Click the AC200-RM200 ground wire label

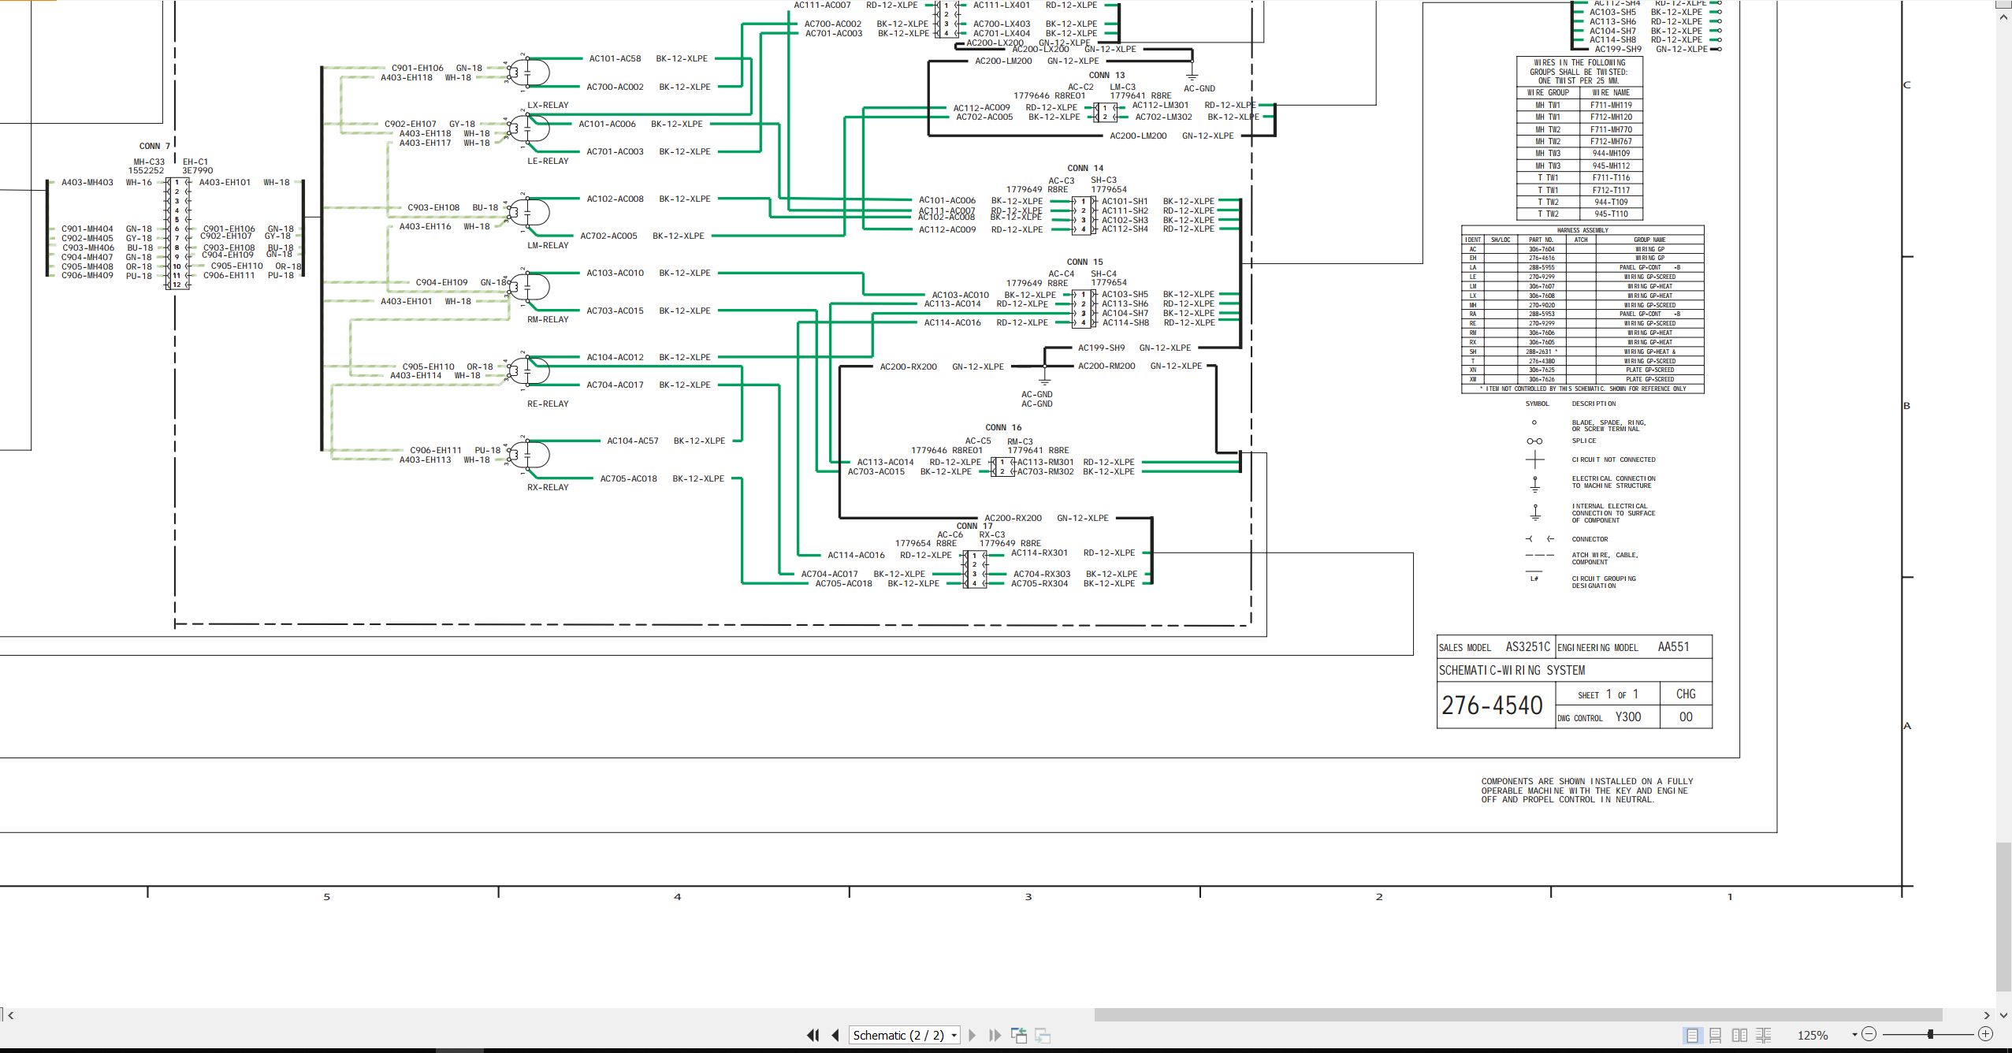[1106, 366]
